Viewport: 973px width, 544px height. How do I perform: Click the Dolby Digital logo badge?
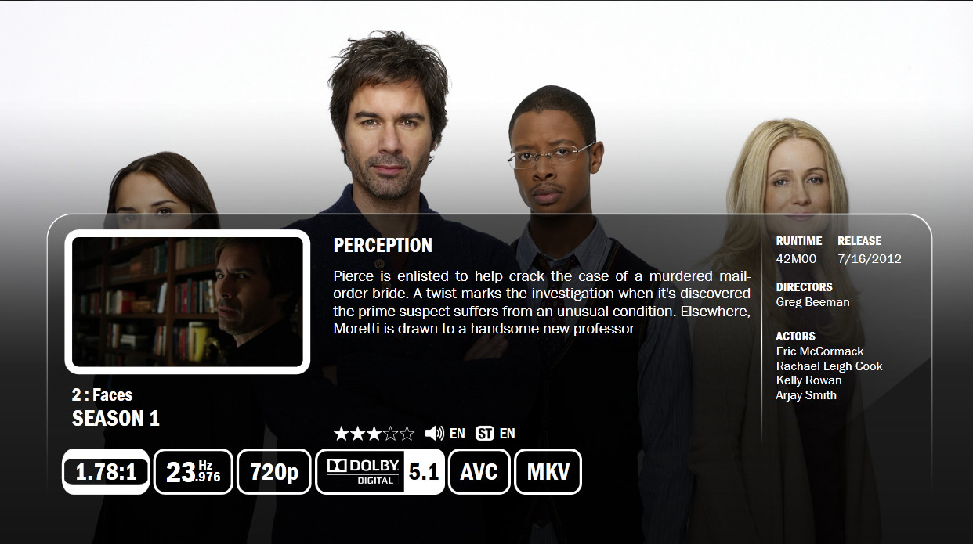coord(361,472)
